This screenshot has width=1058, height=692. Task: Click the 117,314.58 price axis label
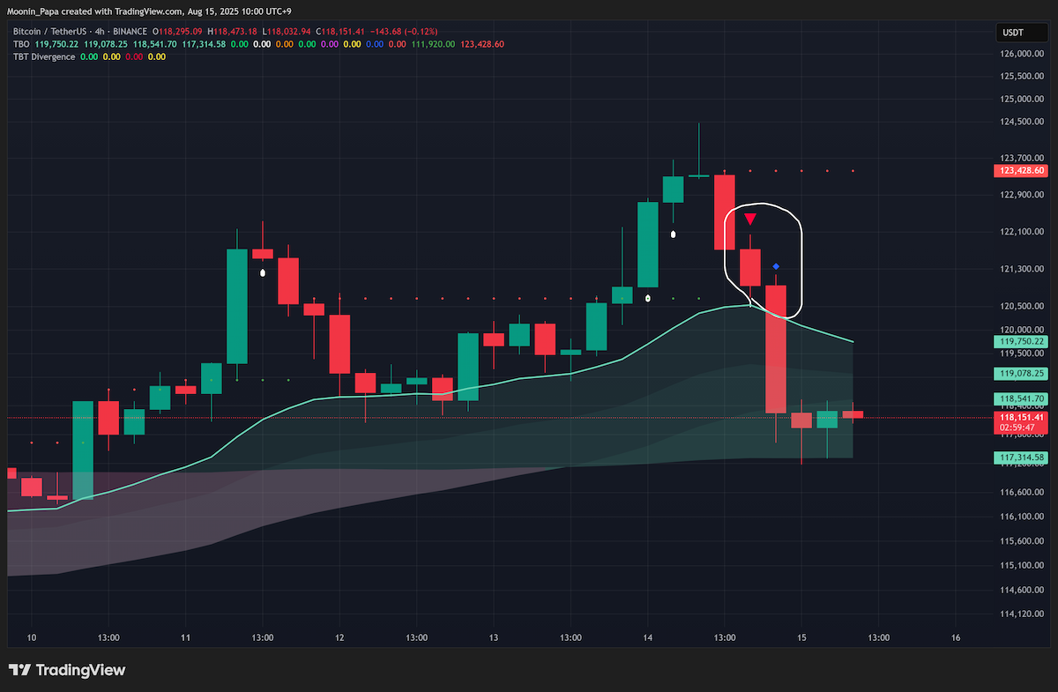pyautogui.click(x=1023, y=458)
